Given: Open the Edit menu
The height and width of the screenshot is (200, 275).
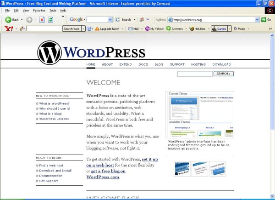Looking at the screenshot, I should [16, 11].
